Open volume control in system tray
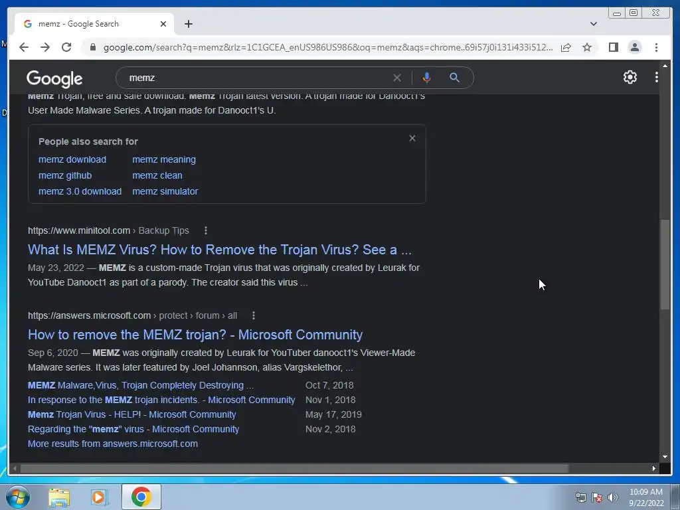Image resolution: width=680 pixels, height=510 pixels. pos(613,497)
